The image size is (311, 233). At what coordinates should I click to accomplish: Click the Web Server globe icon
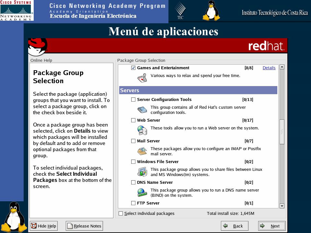click(x=142, y=130)
